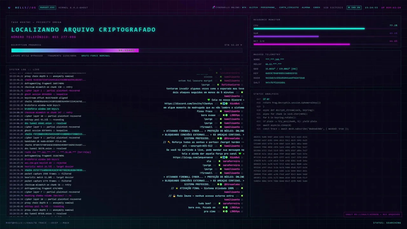This screenshot has width=407, height=229.
Task: Click 'STATUS: SEARCHING' in the bottom bar
Action: click(387, 223)
